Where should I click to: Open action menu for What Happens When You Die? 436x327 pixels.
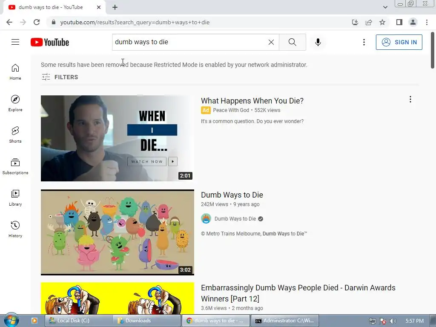pyautogui.click(x=410, y=99)
